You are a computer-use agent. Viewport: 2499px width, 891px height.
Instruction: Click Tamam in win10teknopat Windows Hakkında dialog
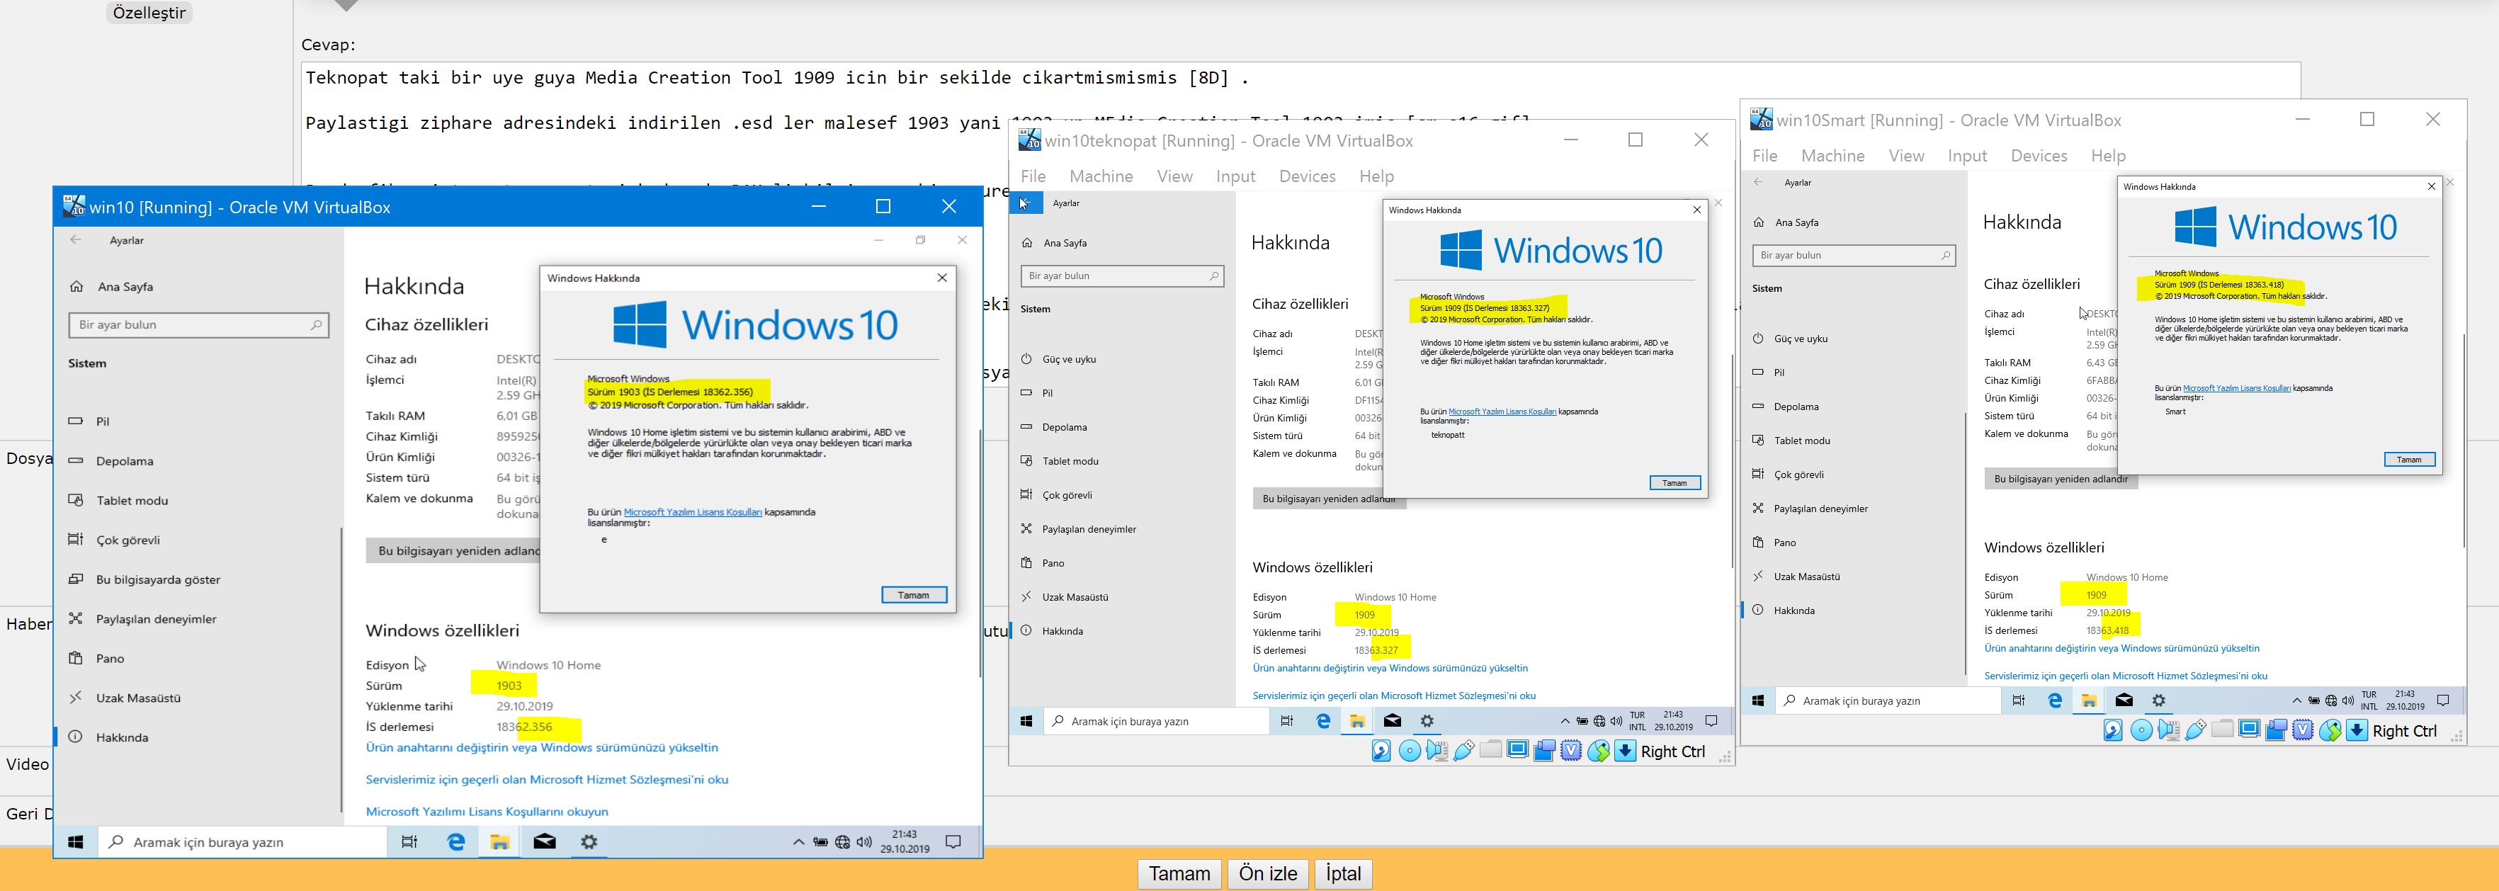coord(1674,483)
